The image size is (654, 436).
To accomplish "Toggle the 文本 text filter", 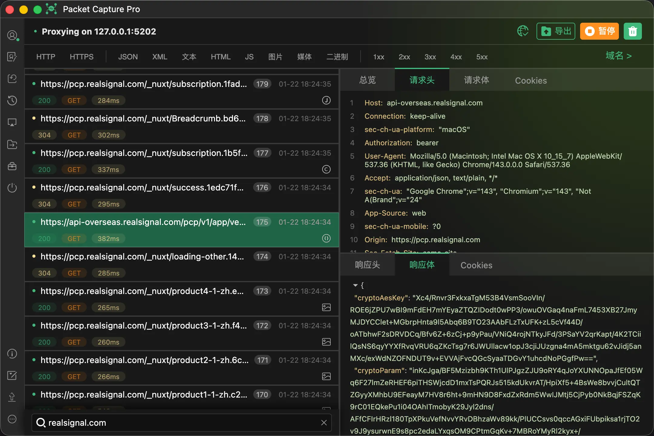I will point(189,57).
